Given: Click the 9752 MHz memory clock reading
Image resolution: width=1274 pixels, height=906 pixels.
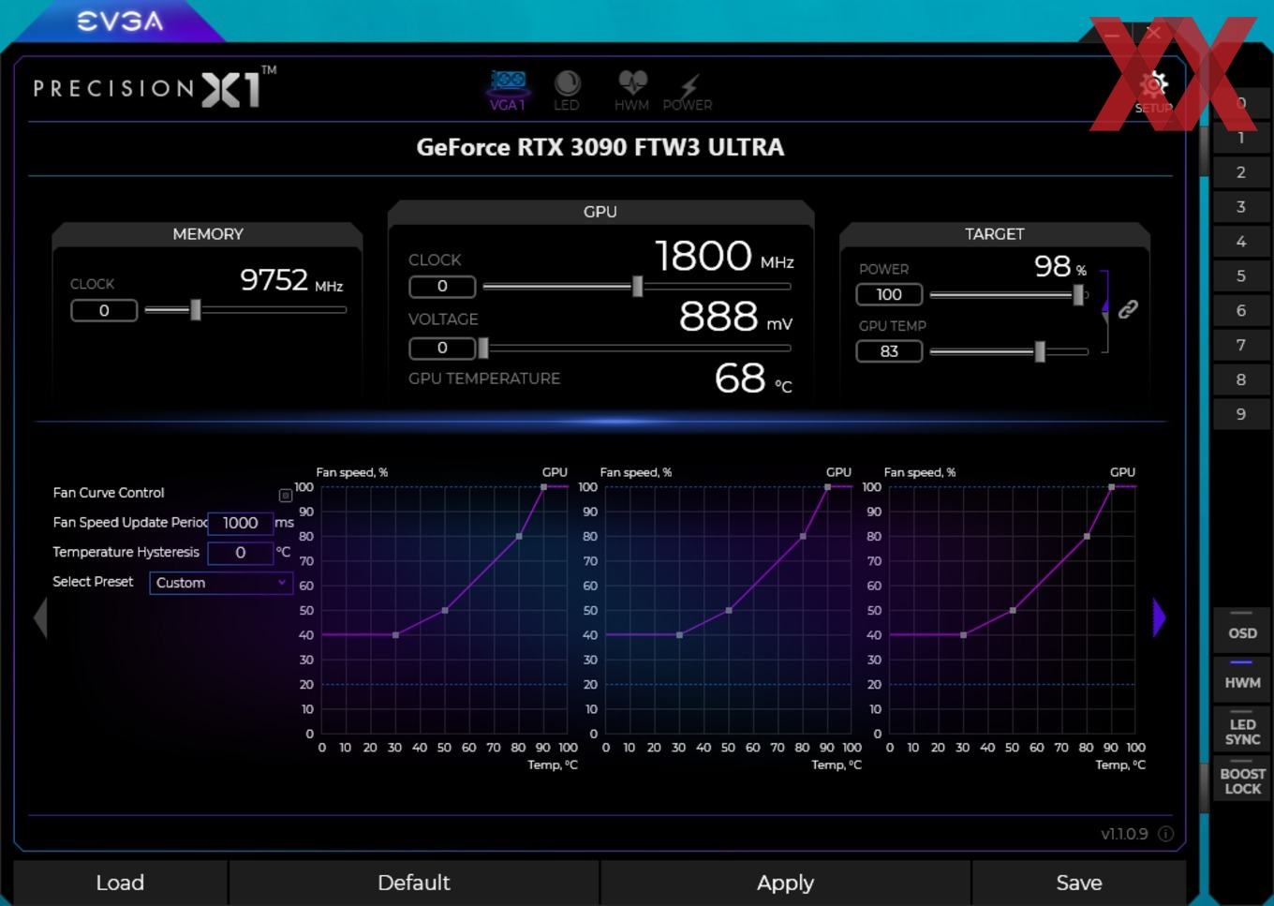Looking at the screenshot, I should 291,280.
